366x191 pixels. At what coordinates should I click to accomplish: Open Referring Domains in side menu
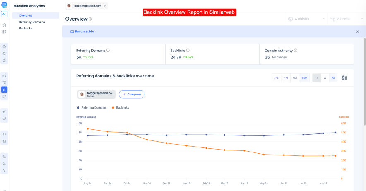click(32, 22)
